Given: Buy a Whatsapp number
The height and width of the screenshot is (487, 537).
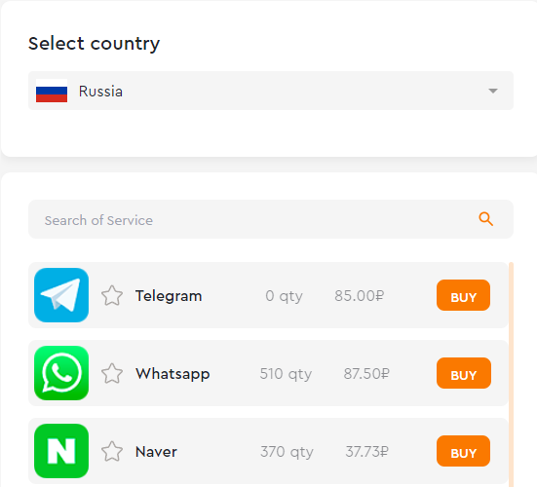Looking at the screenshot, I should click(463, 373).
